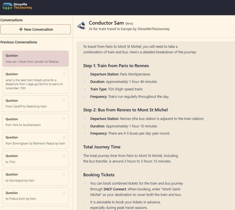Image resolution: width=235 pixels, height=210 pixels.
Task: Open the 'to Titlis' conversation
Action: [36, 159]
